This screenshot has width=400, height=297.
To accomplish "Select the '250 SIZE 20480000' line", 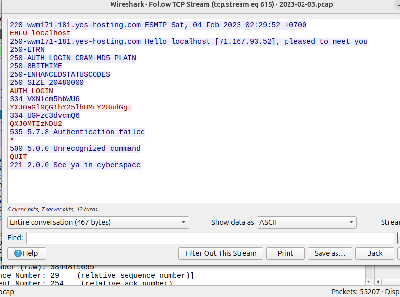I will pos(47,82).
